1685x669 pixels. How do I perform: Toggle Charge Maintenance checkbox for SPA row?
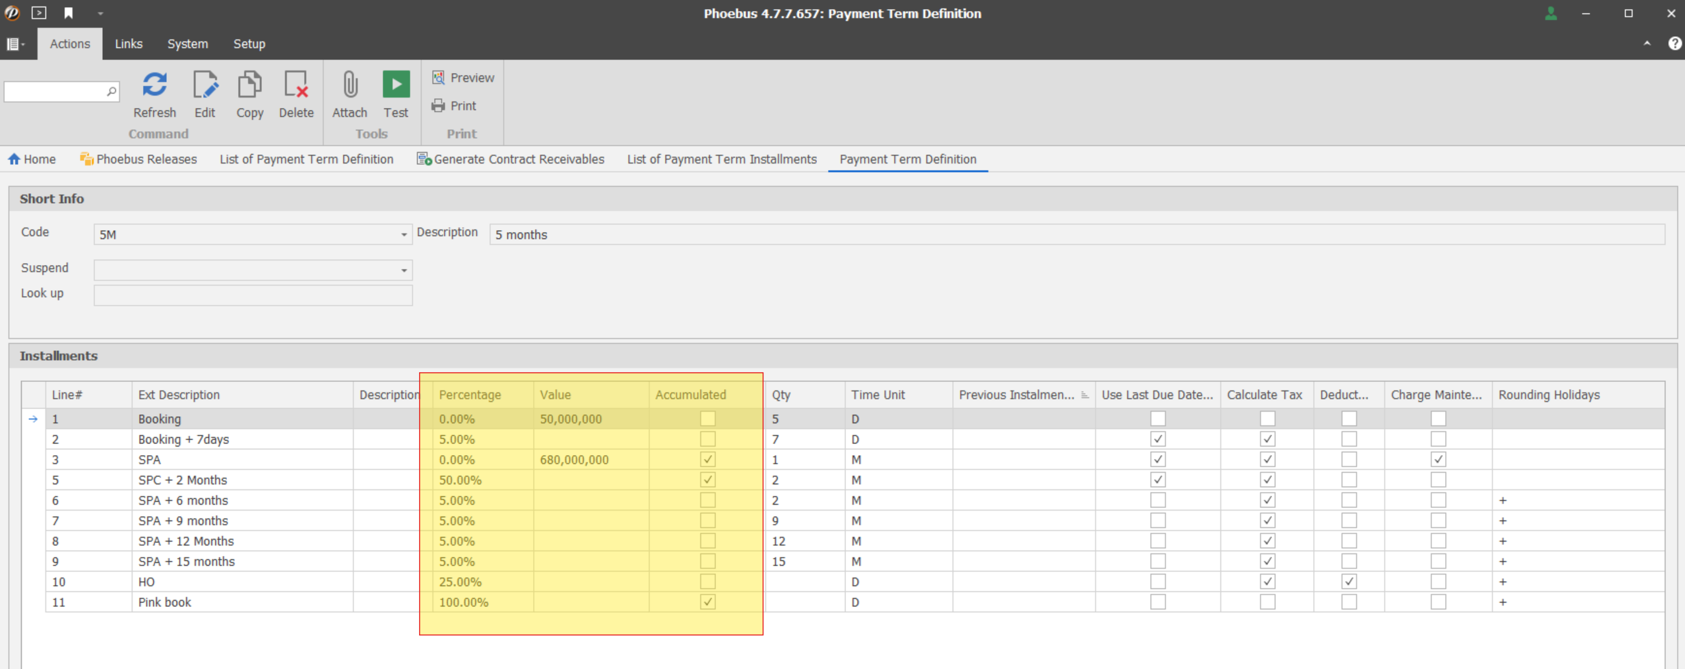pyautogui.click(x=1437, y=459)
